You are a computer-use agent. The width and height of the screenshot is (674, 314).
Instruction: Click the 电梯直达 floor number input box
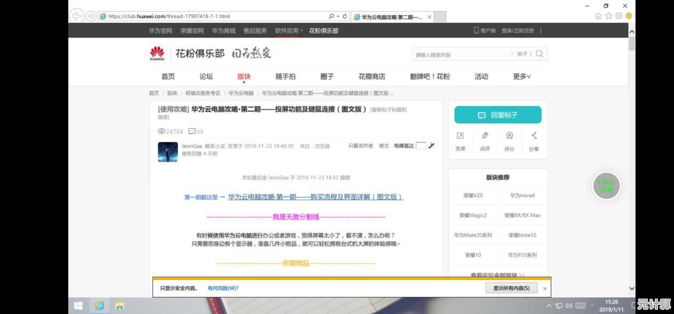(421, 146)
